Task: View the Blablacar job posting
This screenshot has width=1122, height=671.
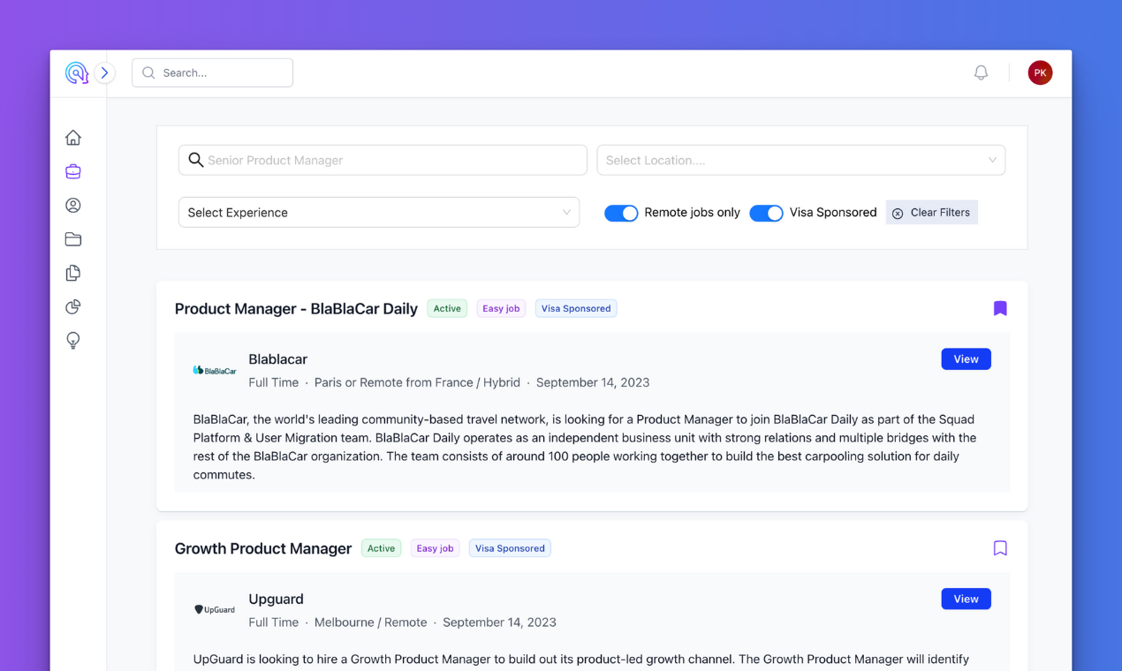Action: [x=966, y=359]
